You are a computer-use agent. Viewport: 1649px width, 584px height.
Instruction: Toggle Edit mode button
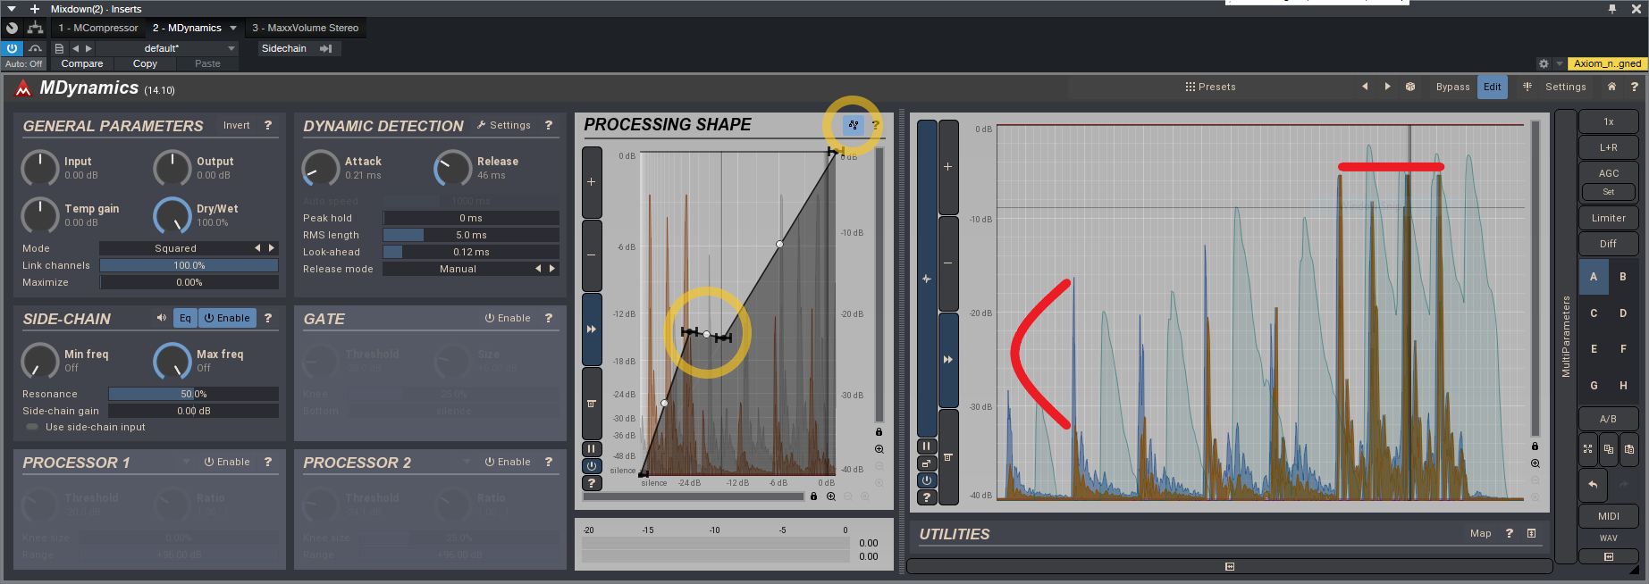1493,87
